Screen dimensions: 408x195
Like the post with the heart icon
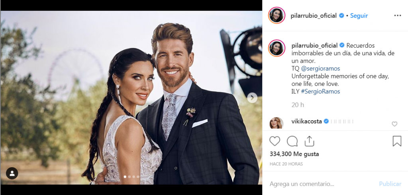click(x=275, y=141)
